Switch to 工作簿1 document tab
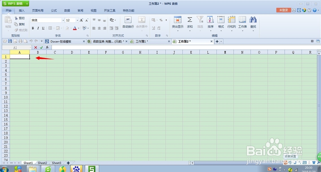This screenshot has width=321, height=172. coord(150,41)
